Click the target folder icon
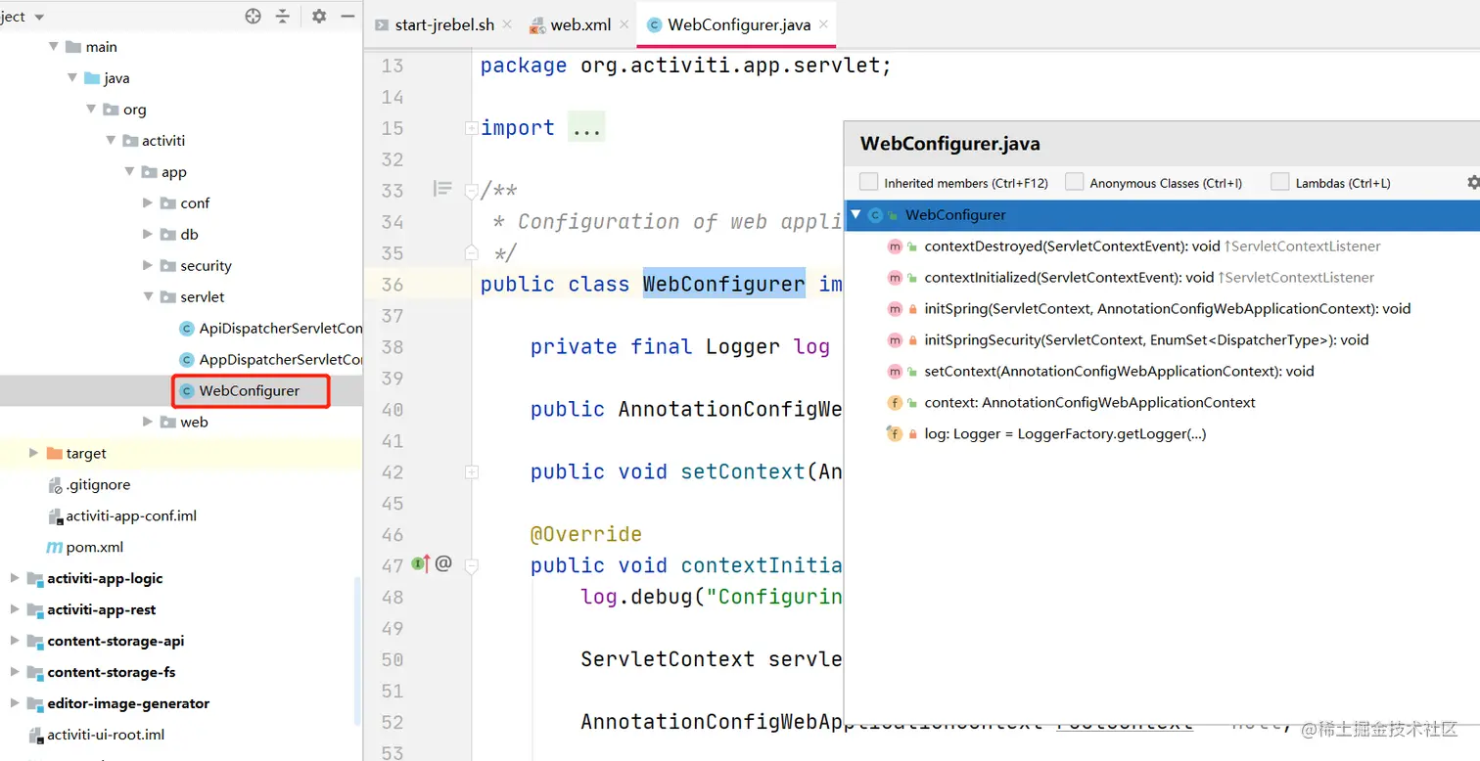The width and height of the screenshot is (1480, 761). 54,454
